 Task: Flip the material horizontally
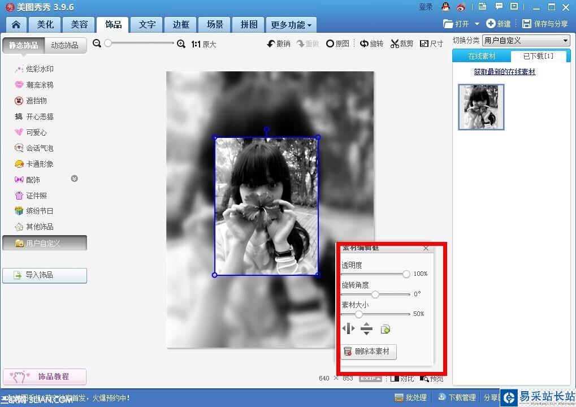point(348,328)
